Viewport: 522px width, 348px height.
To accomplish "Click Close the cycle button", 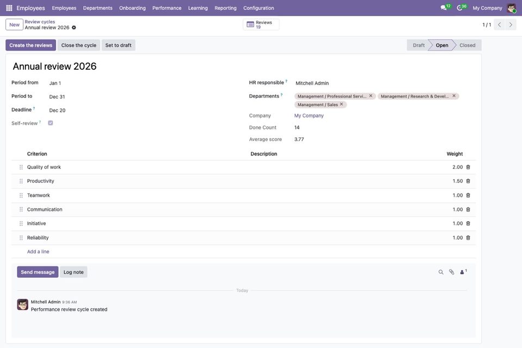I will tap(78, 45).
